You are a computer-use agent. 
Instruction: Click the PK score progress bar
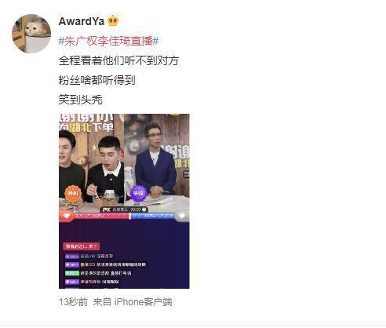pos(124,216)
